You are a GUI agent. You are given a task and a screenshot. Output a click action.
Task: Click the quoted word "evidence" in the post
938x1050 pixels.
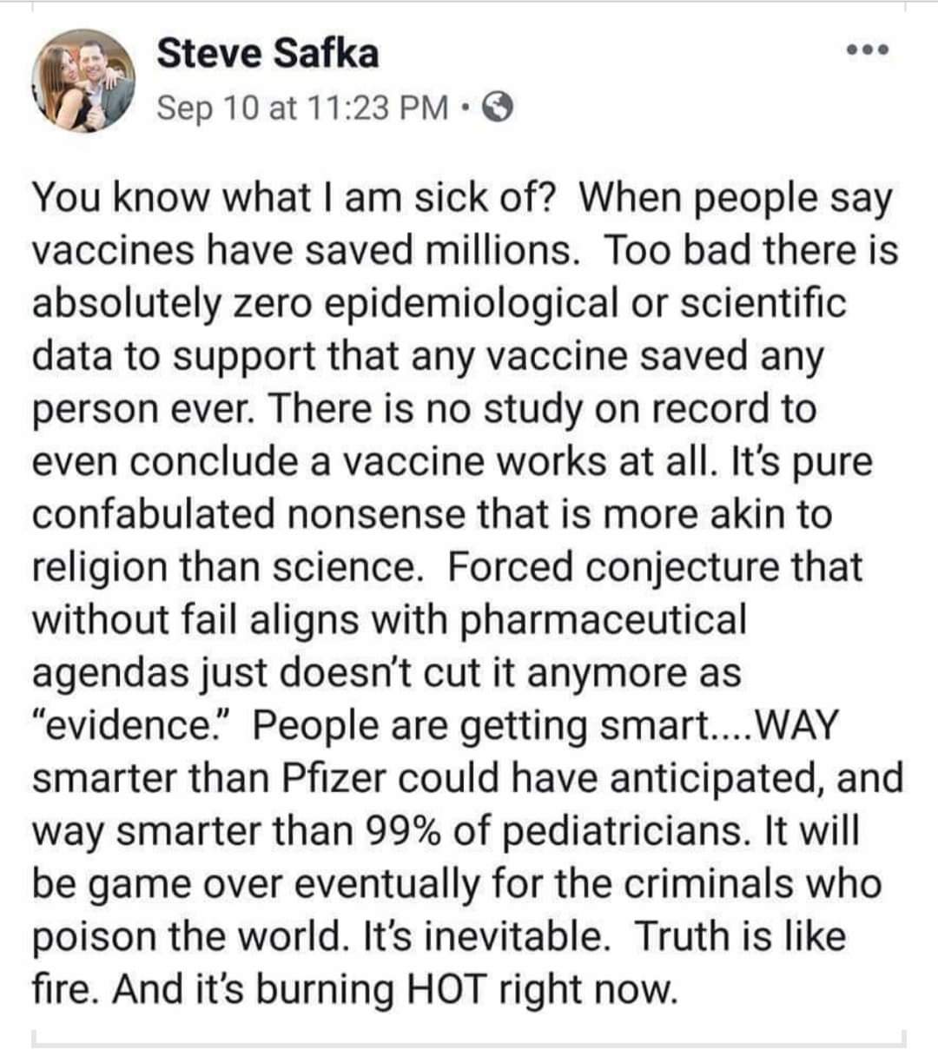point(138,725)
